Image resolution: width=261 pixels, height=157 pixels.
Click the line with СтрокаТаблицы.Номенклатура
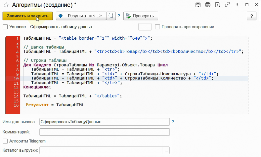click(125, 74)
